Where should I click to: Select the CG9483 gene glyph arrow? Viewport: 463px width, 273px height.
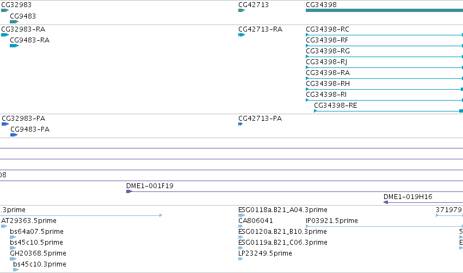click(14, 22)
